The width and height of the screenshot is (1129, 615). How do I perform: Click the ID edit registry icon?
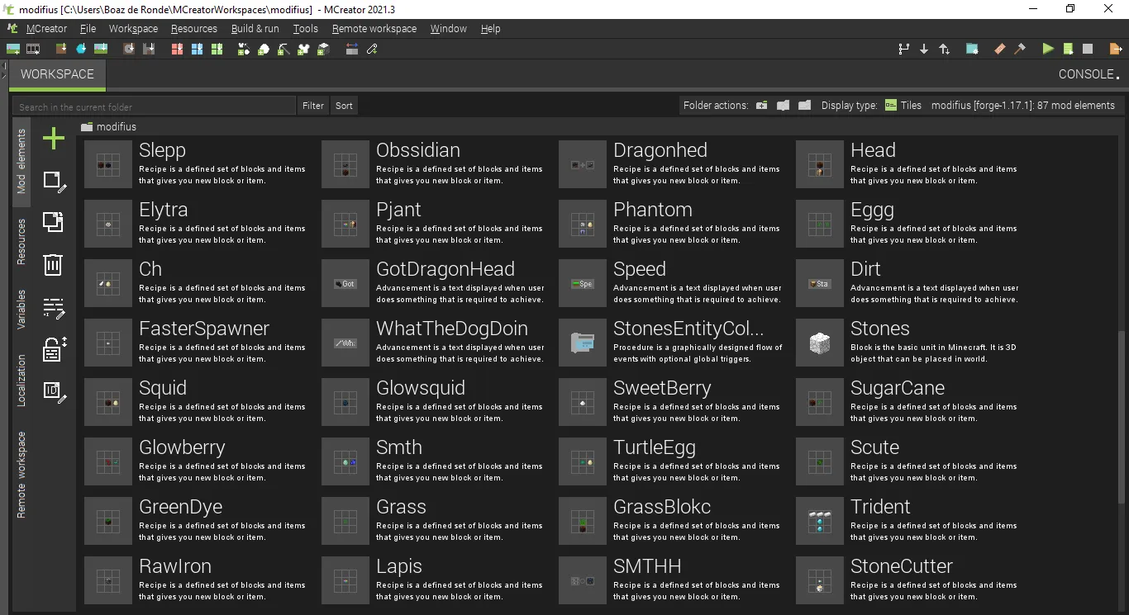pyautogui.click(x=54, y=392)
